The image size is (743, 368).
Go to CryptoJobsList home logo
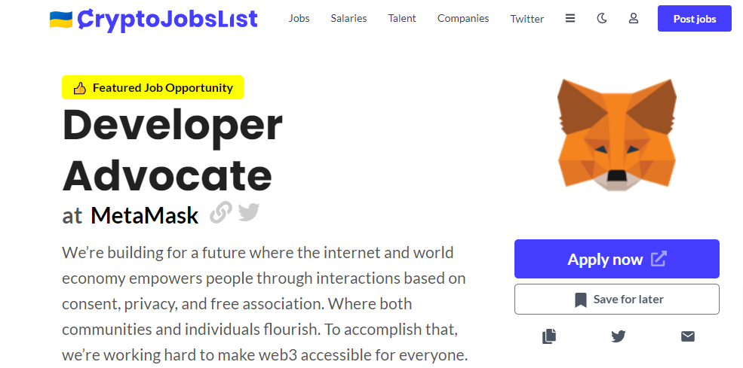[x=167, y=20]
